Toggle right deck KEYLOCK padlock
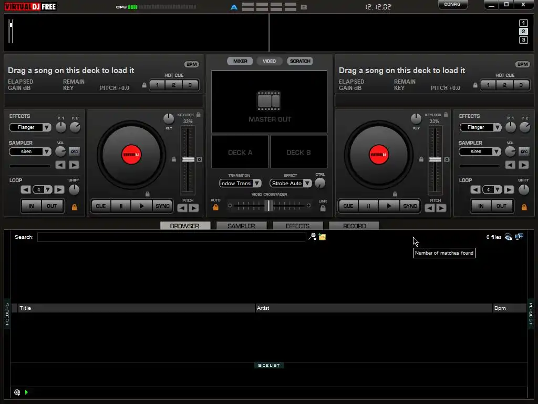 tap(446, 114)
